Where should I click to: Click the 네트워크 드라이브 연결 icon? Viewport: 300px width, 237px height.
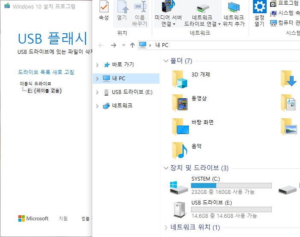203,9
